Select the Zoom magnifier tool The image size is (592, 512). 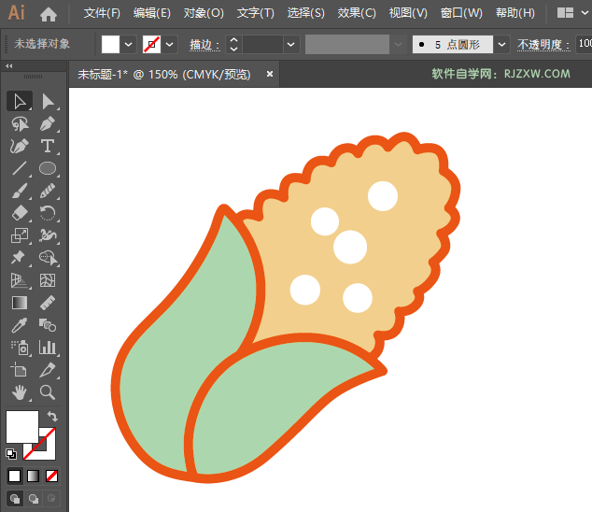point(49,392)
